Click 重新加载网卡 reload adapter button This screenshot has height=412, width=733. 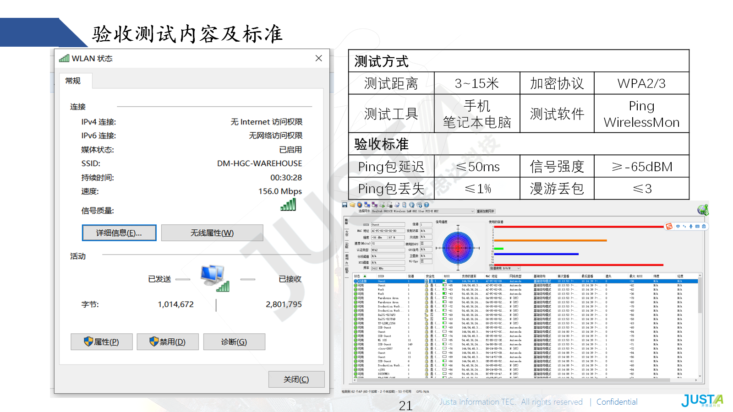pyautogui.click(x=486, y=211)
